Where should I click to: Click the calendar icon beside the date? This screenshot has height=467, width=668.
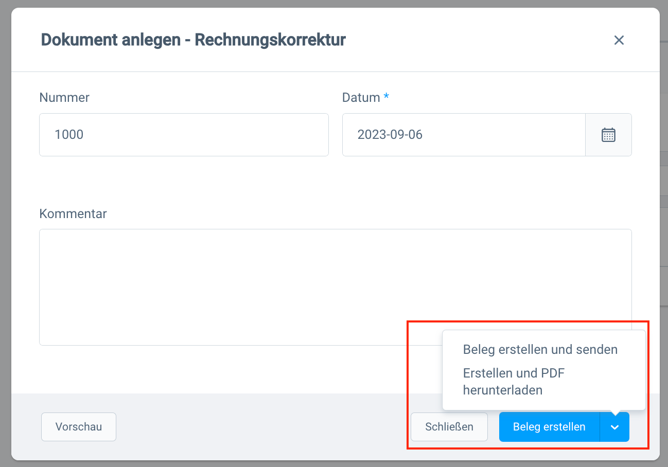[608, 135]
